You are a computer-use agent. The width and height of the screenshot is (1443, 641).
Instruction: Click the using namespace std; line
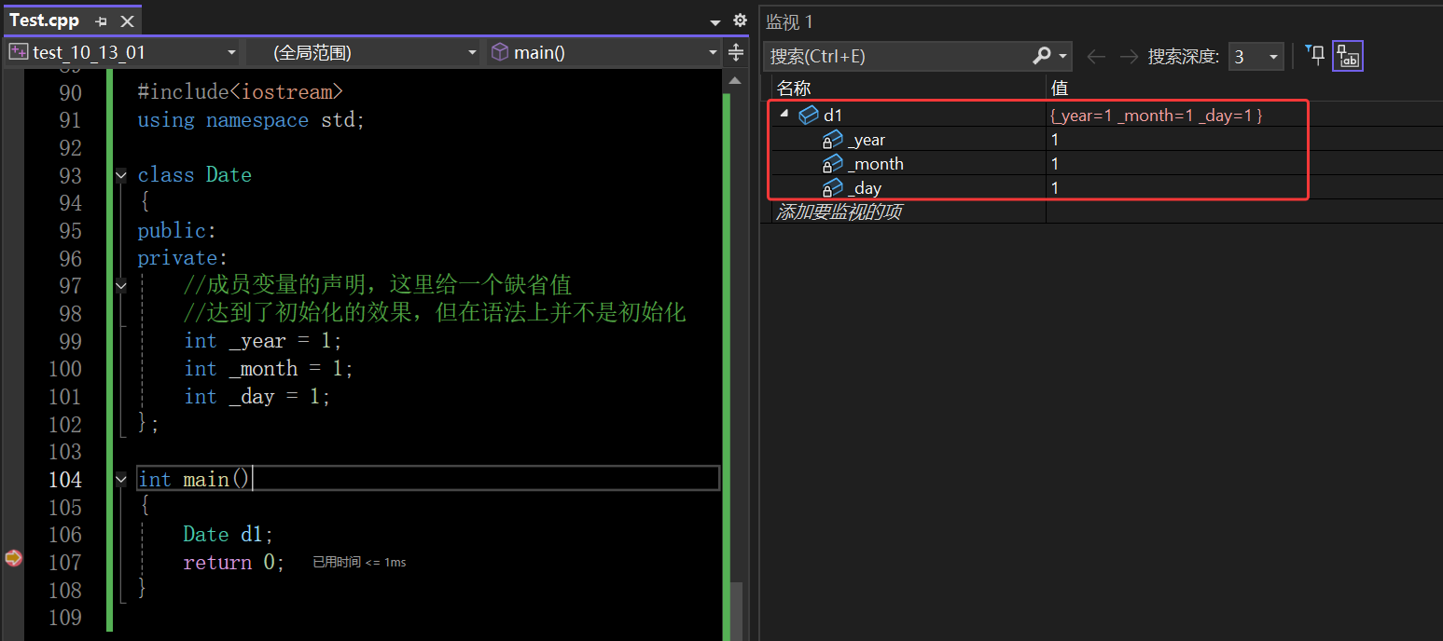(x=252, y=120)
